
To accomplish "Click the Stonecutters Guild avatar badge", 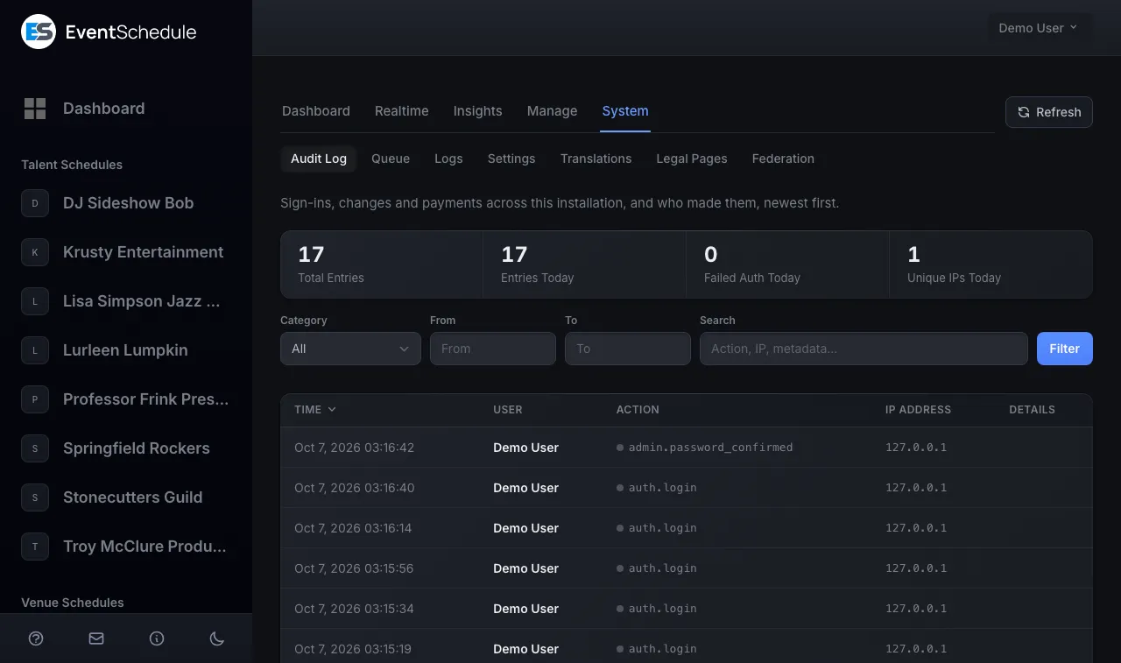I will 35,497.
